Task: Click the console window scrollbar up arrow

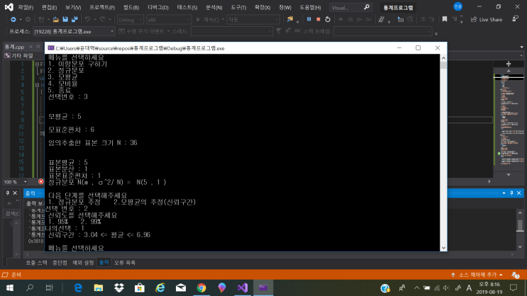Action: tap(443, 58)
